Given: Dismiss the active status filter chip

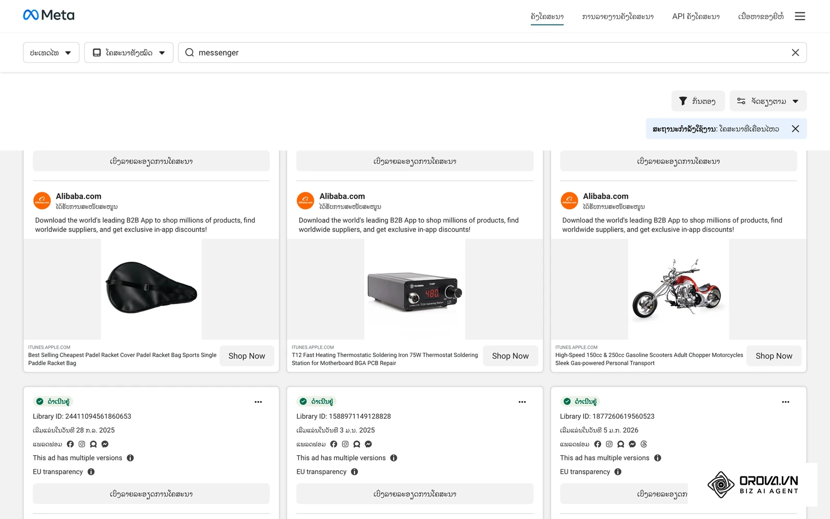Looking at the screenshot, I should point(795,129).
